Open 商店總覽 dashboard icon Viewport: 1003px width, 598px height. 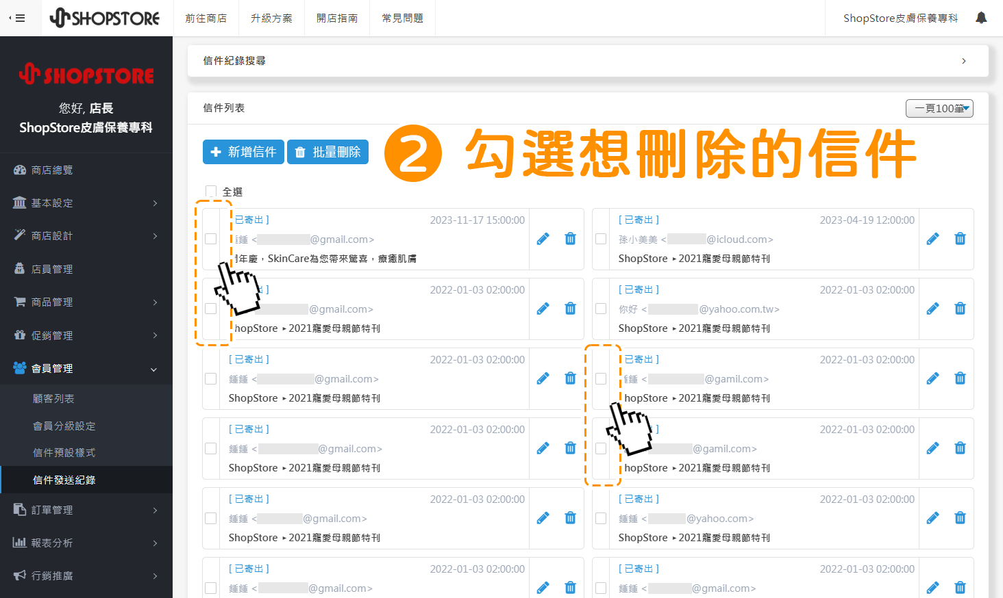point(20,170)
